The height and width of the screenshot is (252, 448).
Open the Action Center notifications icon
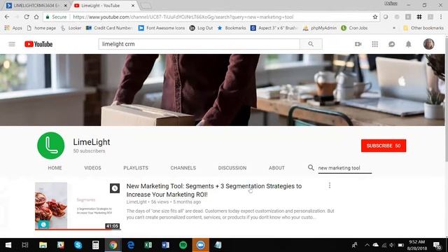coord(437,245)
